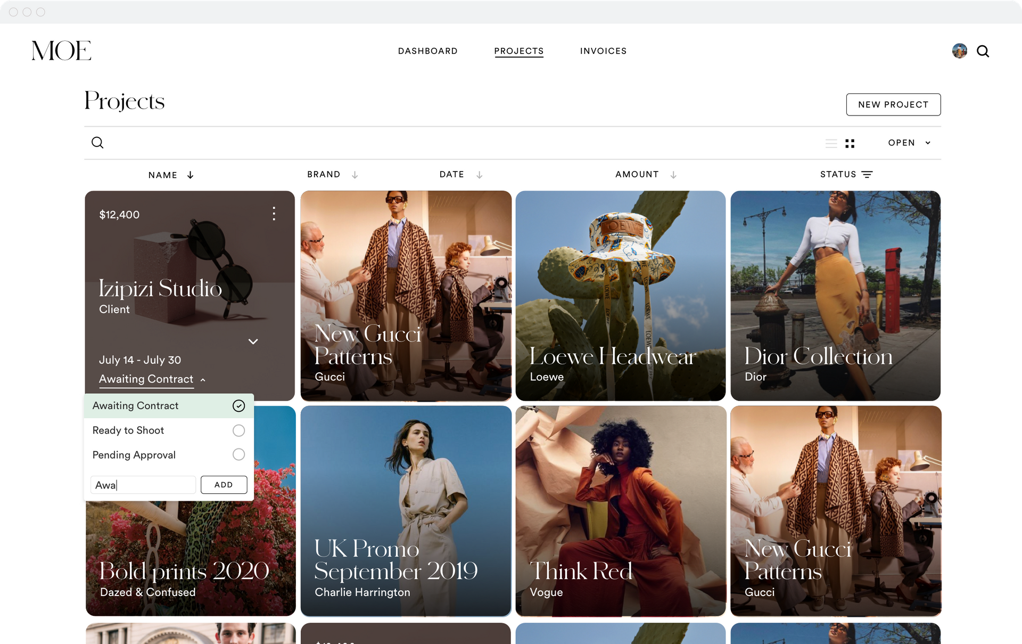This screenshot has width=1022, height=644.
Task: Collapse the Awaiting Contract status dropdown
Action: [203, 380]
